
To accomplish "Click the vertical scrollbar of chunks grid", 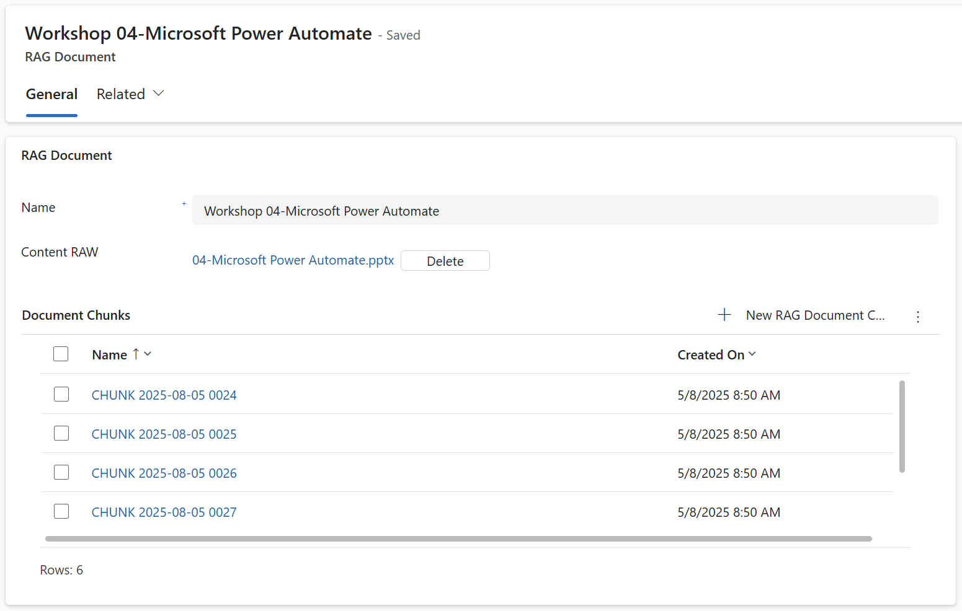I will pyautogui.click(x=902, y=426).
